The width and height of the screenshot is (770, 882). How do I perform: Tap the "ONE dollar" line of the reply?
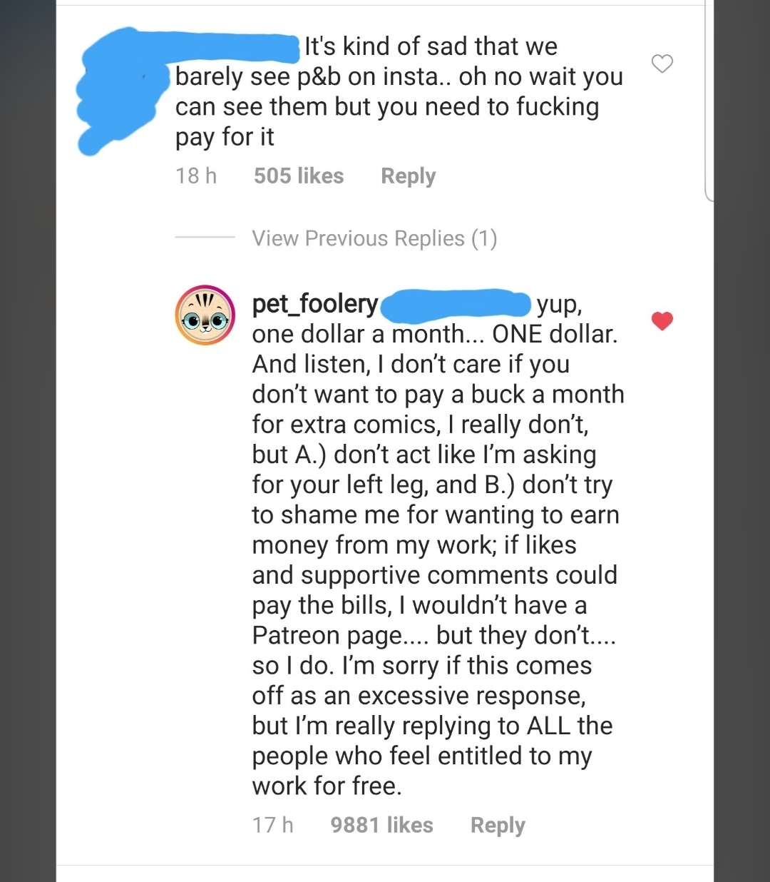click(x=435, y=334)
